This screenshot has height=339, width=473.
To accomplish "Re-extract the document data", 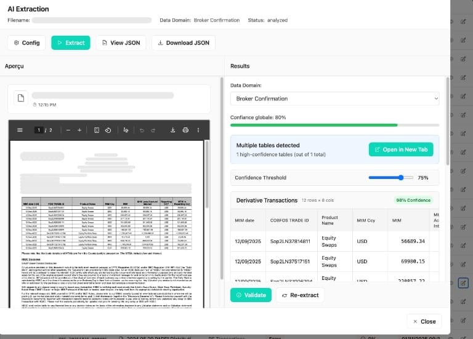I will pos(301,295).
